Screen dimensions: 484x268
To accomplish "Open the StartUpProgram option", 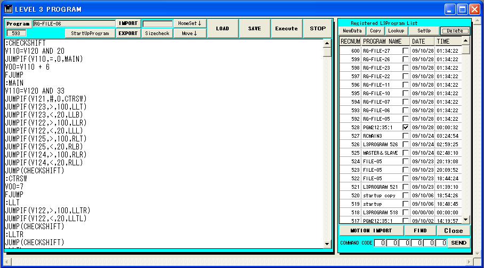I will (x=90, y=33).
